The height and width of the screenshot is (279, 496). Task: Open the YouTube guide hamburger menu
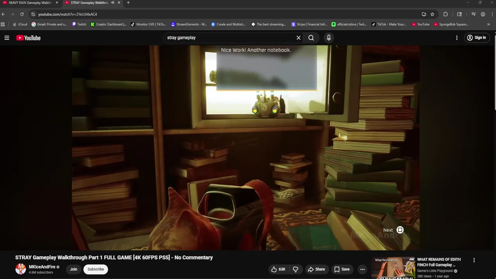(7, 38)
